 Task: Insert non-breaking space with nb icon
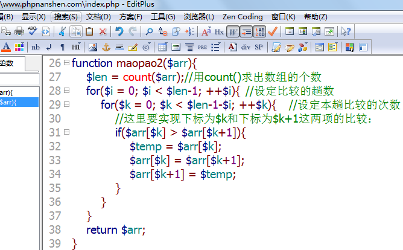click(36, 47)
